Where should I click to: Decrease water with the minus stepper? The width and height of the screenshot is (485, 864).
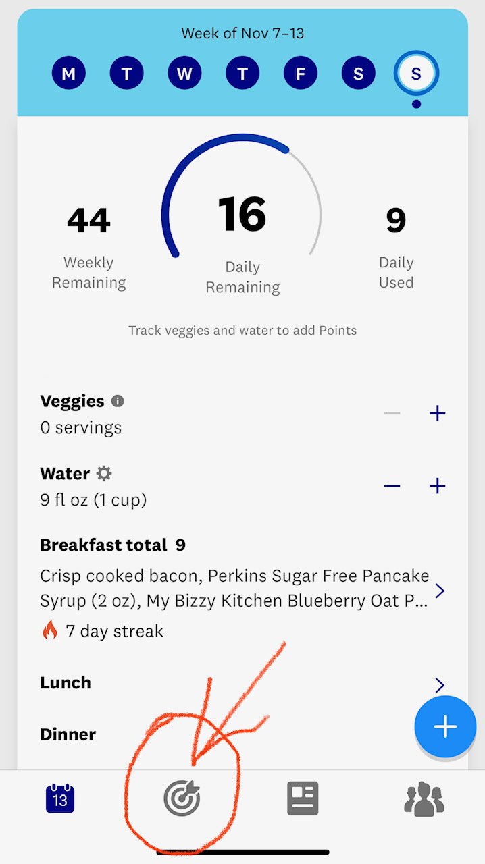tap(392, 485)
